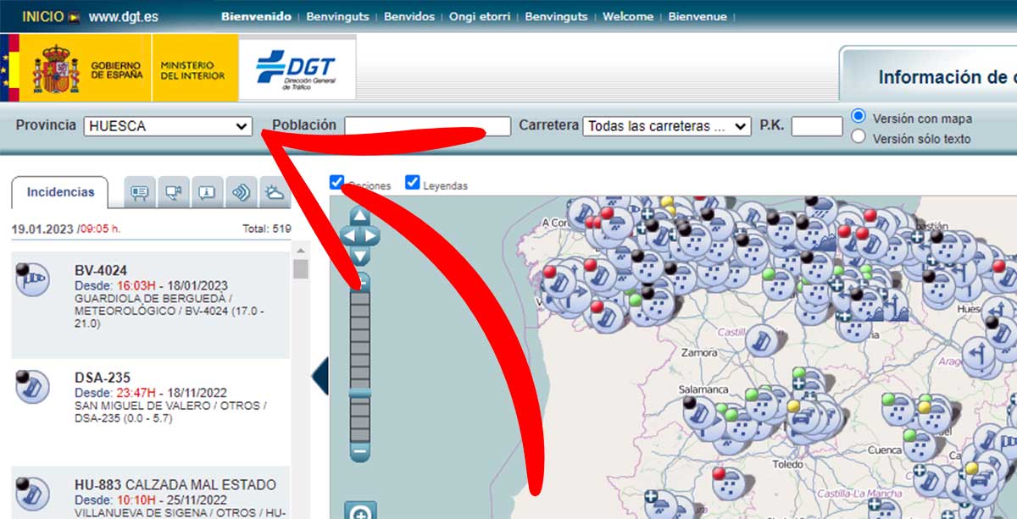1017x519 pixels.
Task: Click the map zoom slider handle
Action: pyautogui.click(x=360, y=393)
